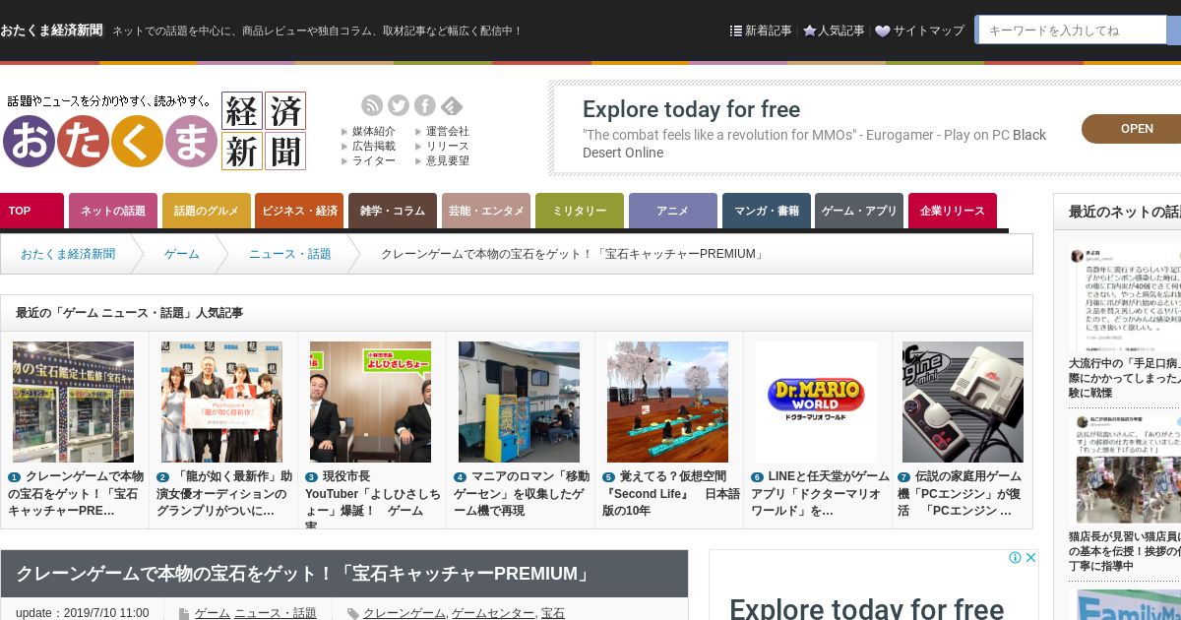Click the 広告掲載 link
The height and width of the screenshot is (620, 1181).
[x=374, y=146]
